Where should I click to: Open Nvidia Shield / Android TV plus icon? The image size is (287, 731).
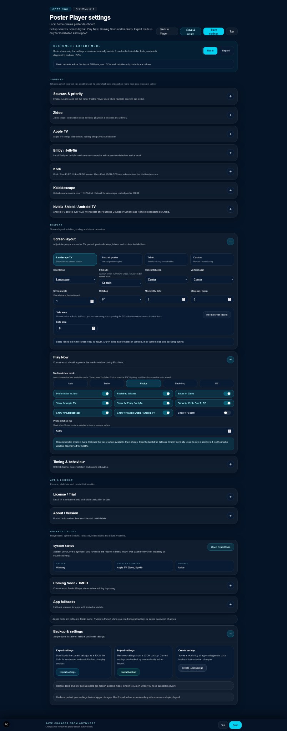click(x=230, y=209)
